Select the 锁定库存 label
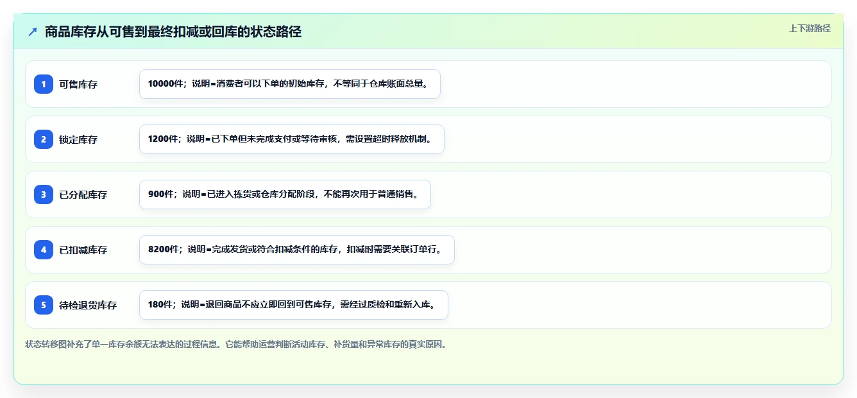The height and width of the screenshot is (398, 857). [x=78, y=139]
